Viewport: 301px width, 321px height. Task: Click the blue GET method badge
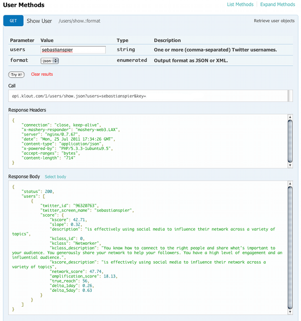(13, 21)
